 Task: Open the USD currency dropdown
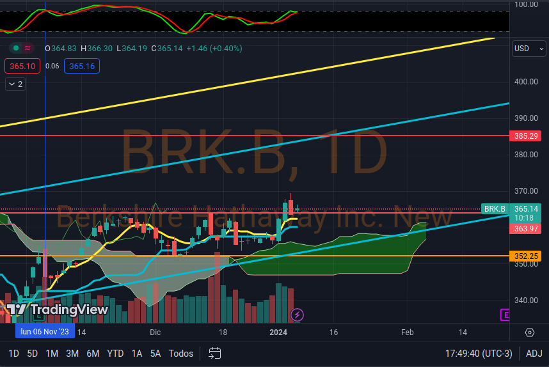(529, 49)
